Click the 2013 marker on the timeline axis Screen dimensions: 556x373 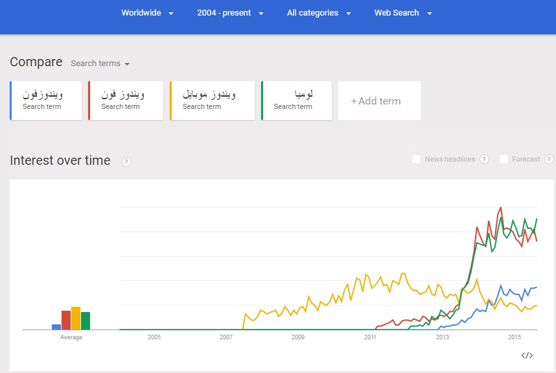tap(442, 337)
